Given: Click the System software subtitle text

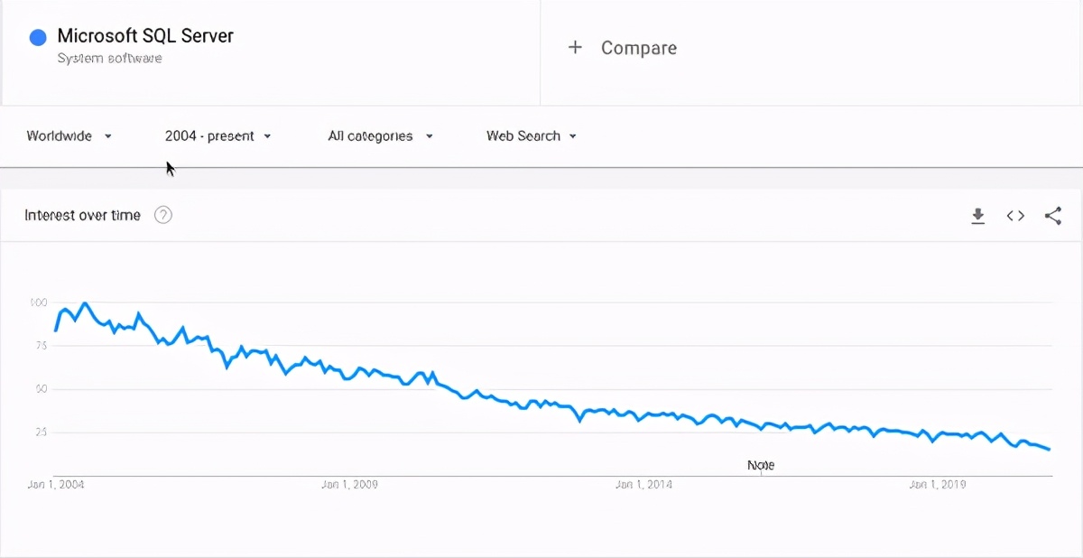Looking at the screenshot, I should 109,59.
